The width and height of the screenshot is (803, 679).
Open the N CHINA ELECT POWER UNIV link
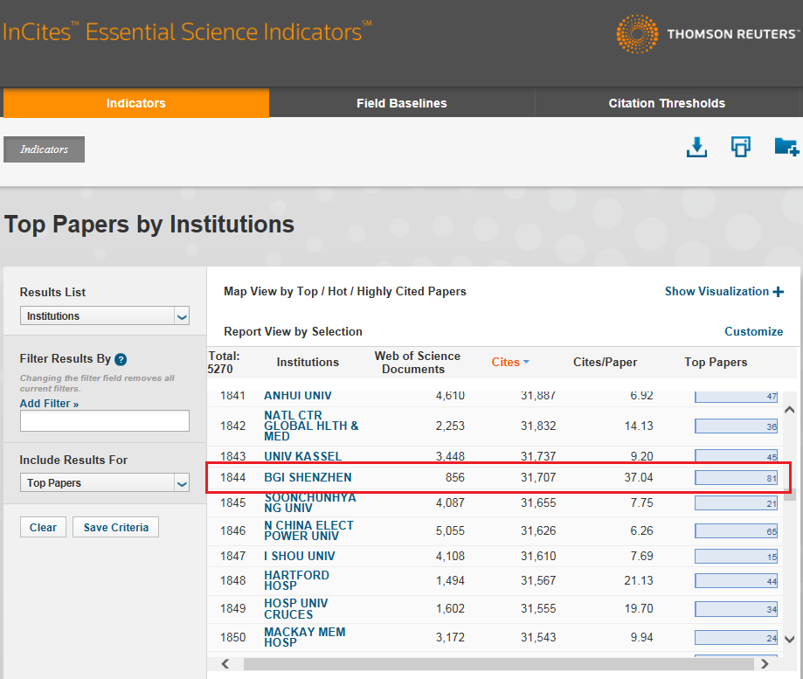(308, 530)
